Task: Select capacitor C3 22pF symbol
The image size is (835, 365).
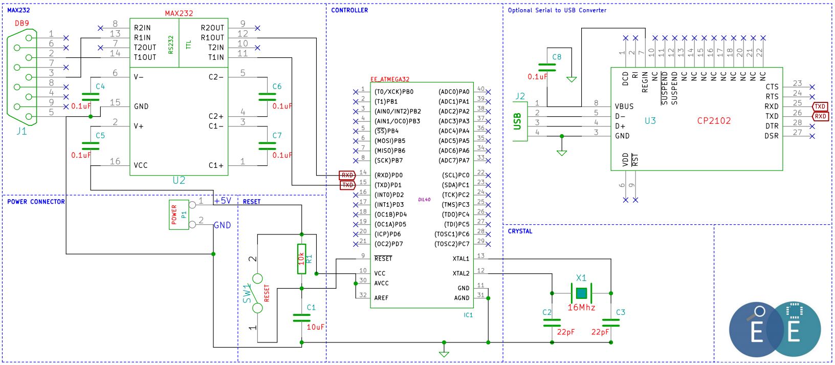Action: pos(611,323)
